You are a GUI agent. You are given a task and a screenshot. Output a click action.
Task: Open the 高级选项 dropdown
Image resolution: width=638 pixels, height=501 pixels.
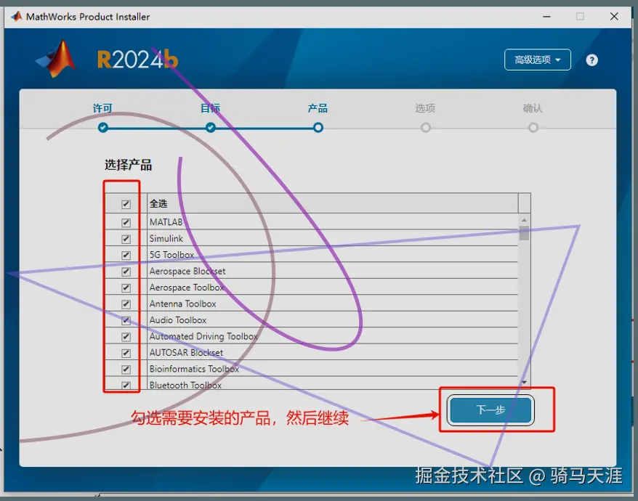click(x=537, y=60)
